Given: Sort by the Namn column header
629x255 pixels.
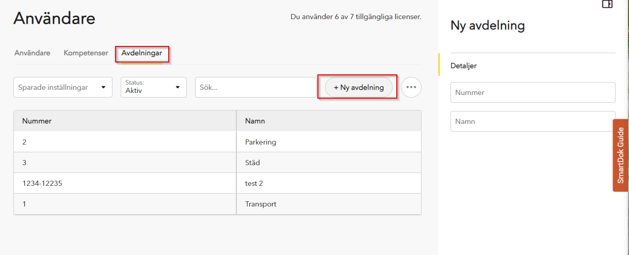Looking at the screenshot, I should coord(329,121).
